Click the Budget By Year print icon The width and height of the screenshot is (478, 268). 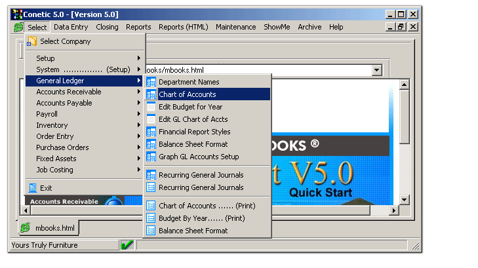[151, 218]
